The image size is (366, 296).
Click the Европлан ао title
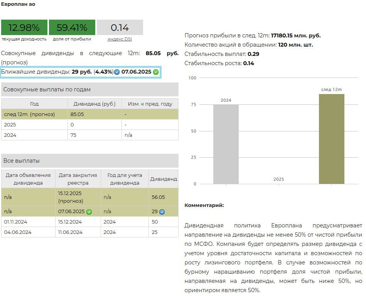click(18, 4)
